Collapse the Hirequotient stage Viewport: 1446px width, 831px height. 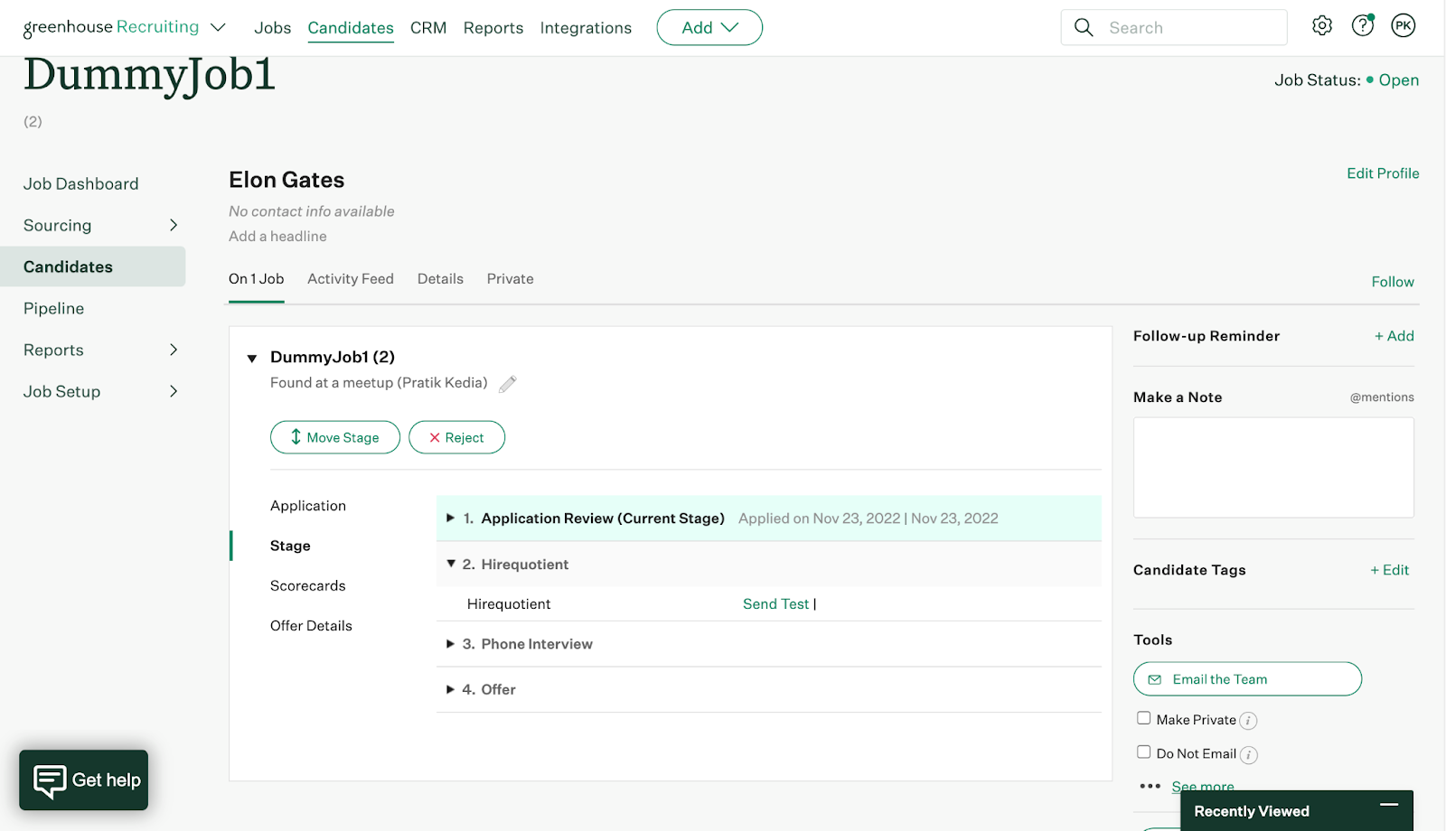451,564
